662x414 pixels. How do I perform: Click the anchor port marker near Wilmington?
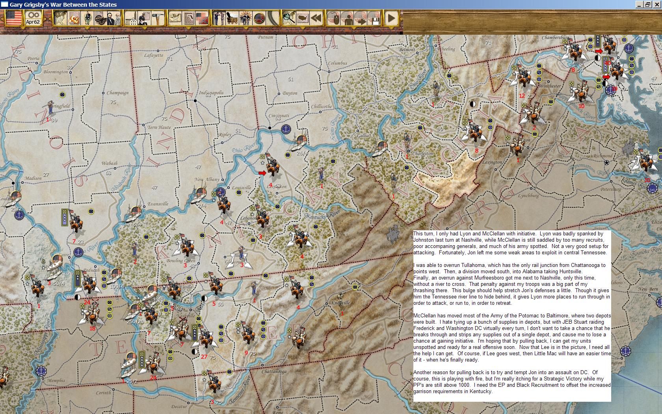[x=625, y=351]
